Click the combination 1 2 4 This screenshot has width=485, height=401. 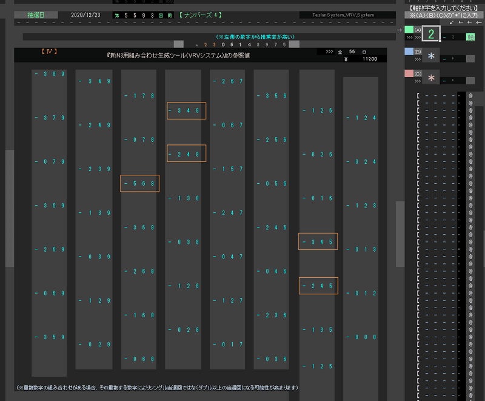(x=361, y=118)
